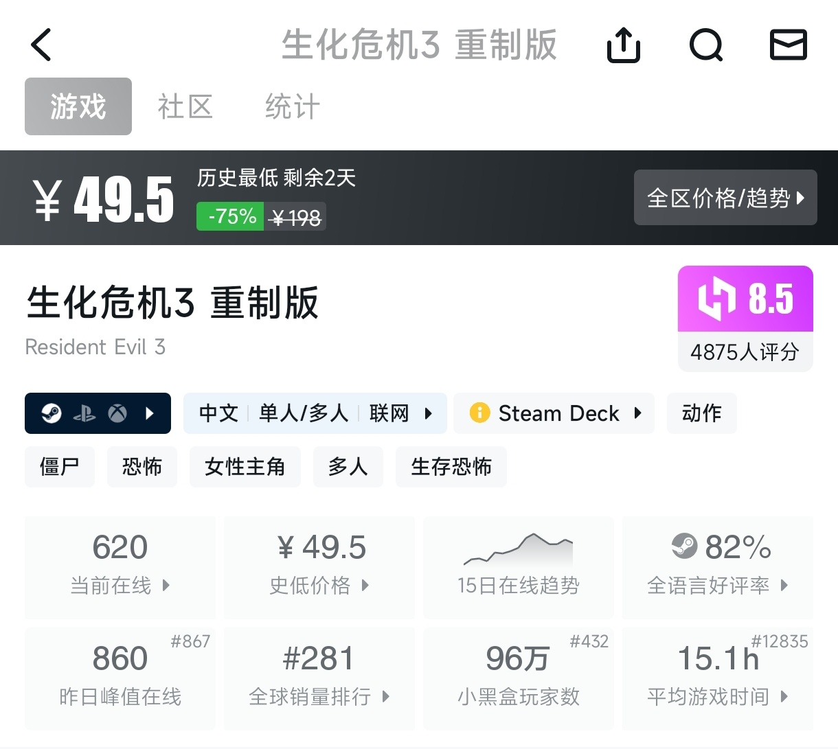Tap 小黑盒玩家数 96万 card

(519, 679)
